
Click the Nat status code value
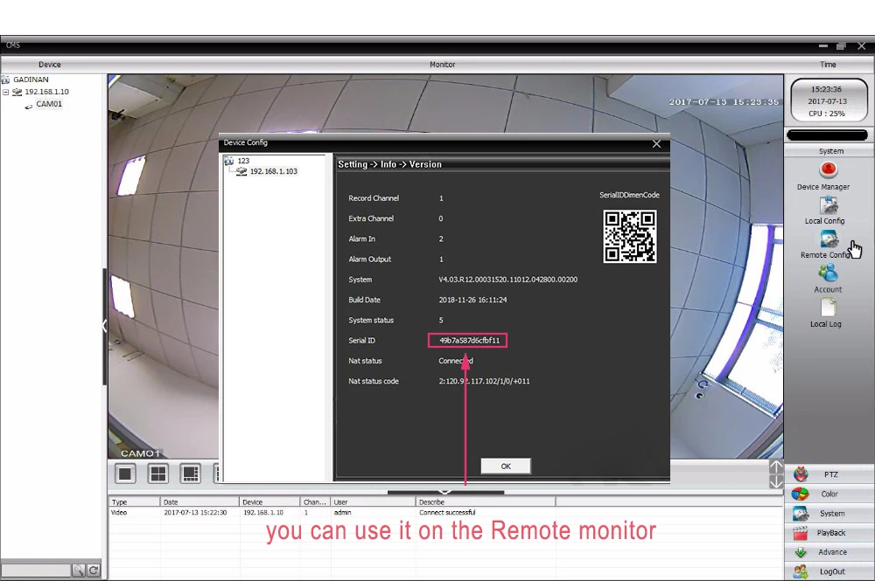(x=485, y=382)
